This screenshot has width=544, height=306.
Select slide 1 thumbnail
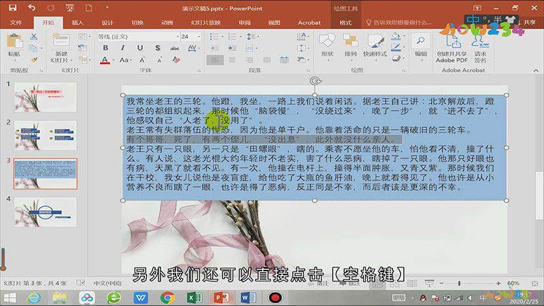pos(46,97)
